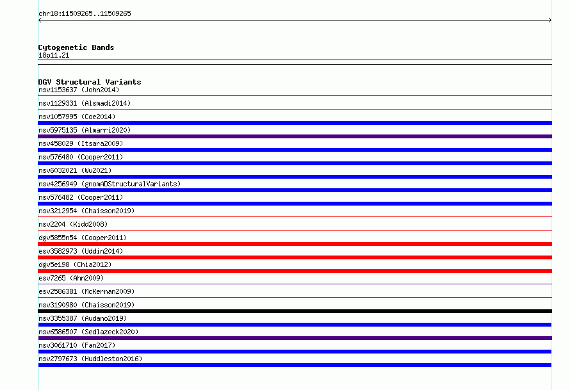Viewport: 570px width, 390px height.
Task: Click the dgv5855n54 (Cooper2011) label
Action: click(83, 238)
